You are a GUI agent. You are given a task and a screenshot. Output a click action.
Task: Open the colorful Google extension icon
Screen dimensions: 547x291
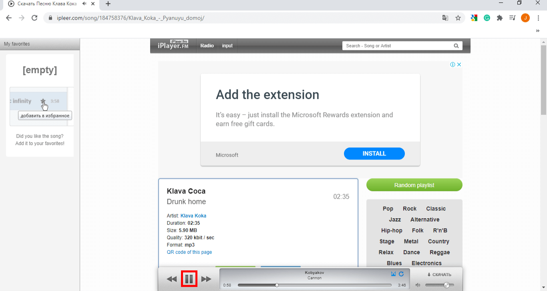coord(474,18)
